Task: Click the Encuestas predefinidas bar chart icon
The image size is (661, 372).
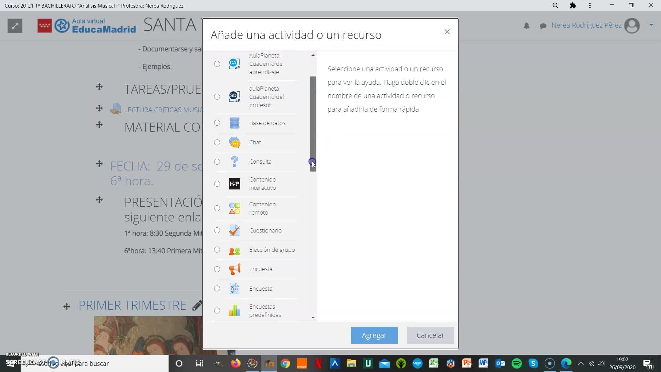Action: (x=234, y=311)
